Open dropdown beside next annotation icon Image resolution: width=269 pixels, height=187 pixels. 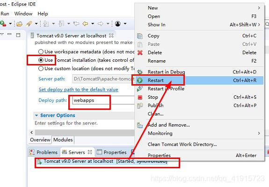53,23
